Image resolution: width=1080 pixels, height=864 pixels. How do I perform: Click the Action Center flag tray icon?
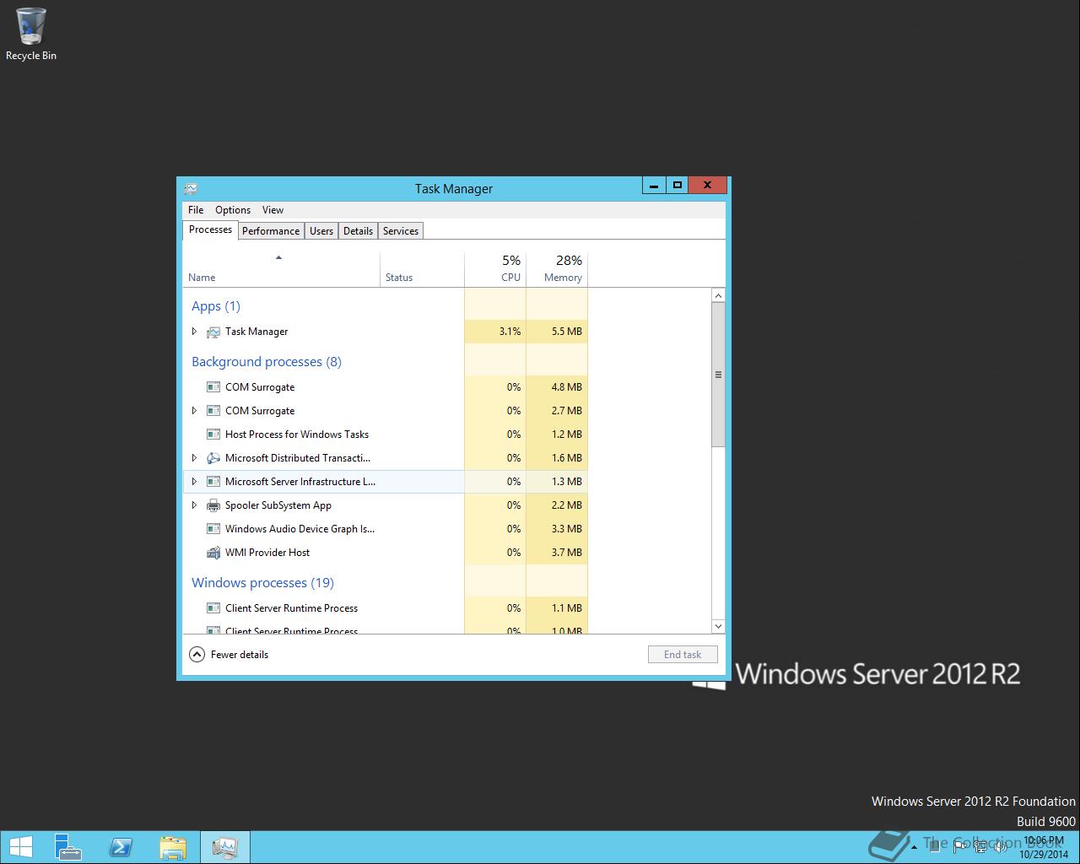click(x=961, y=847)
